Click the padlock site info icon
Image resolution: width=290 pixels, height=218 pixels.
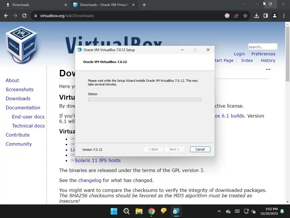click(x=35, y=16)
